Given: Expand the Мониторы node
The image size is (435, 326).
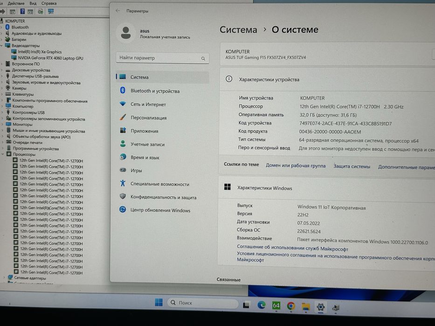Looking at the screenshot, I should [x=2, y=124].
